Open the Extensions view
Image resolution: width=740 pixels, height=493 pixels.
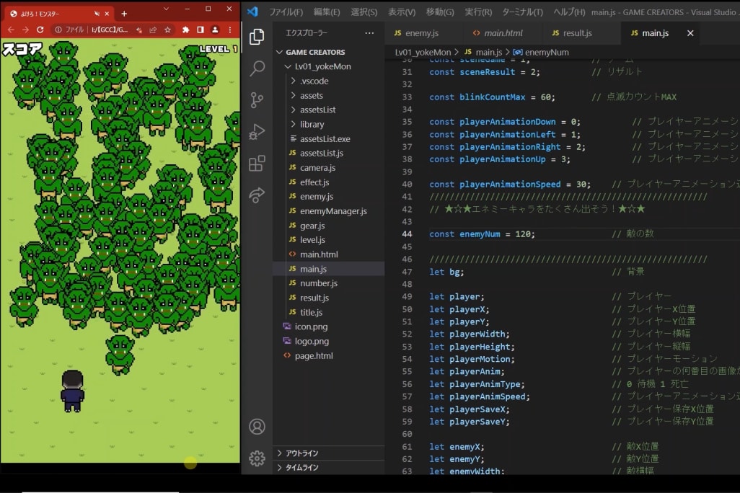(x=257, y=164)
